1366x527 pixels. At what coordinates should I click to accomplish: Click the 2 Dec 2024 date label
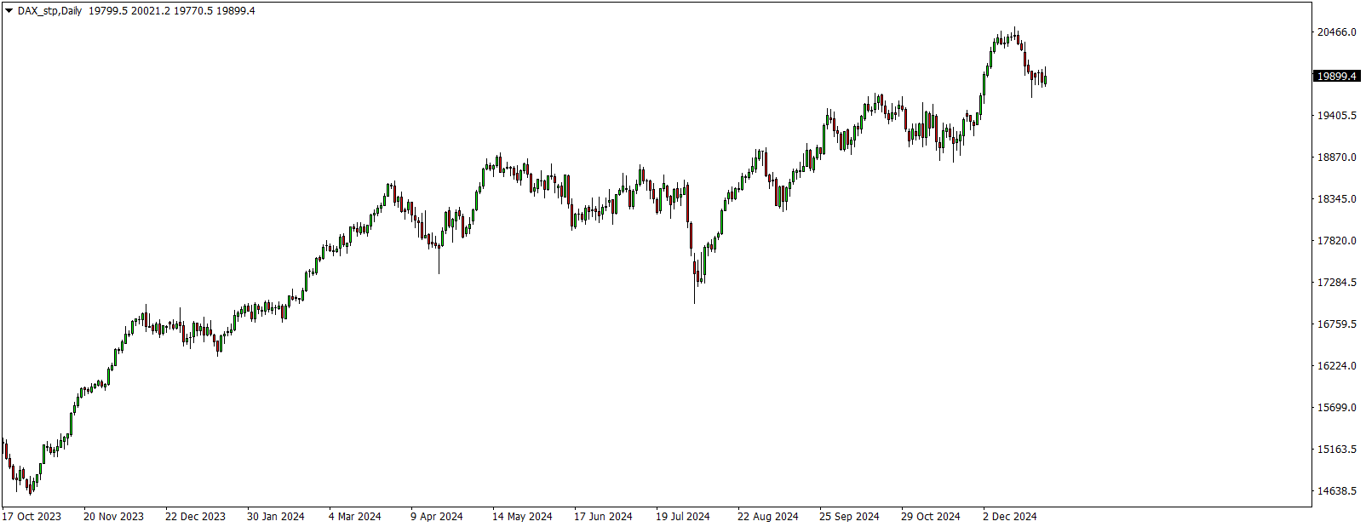click(1009, 517)
